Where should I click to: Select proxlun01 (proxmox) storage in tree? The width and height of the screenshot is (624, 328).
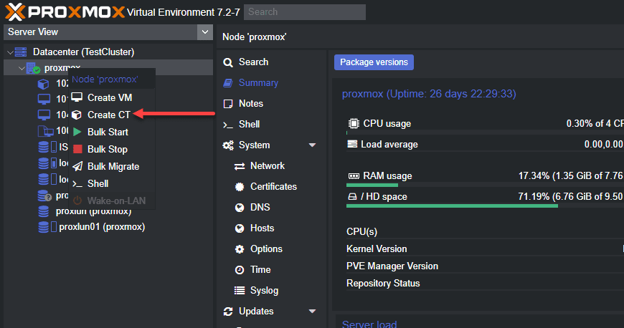click(102, 227)
